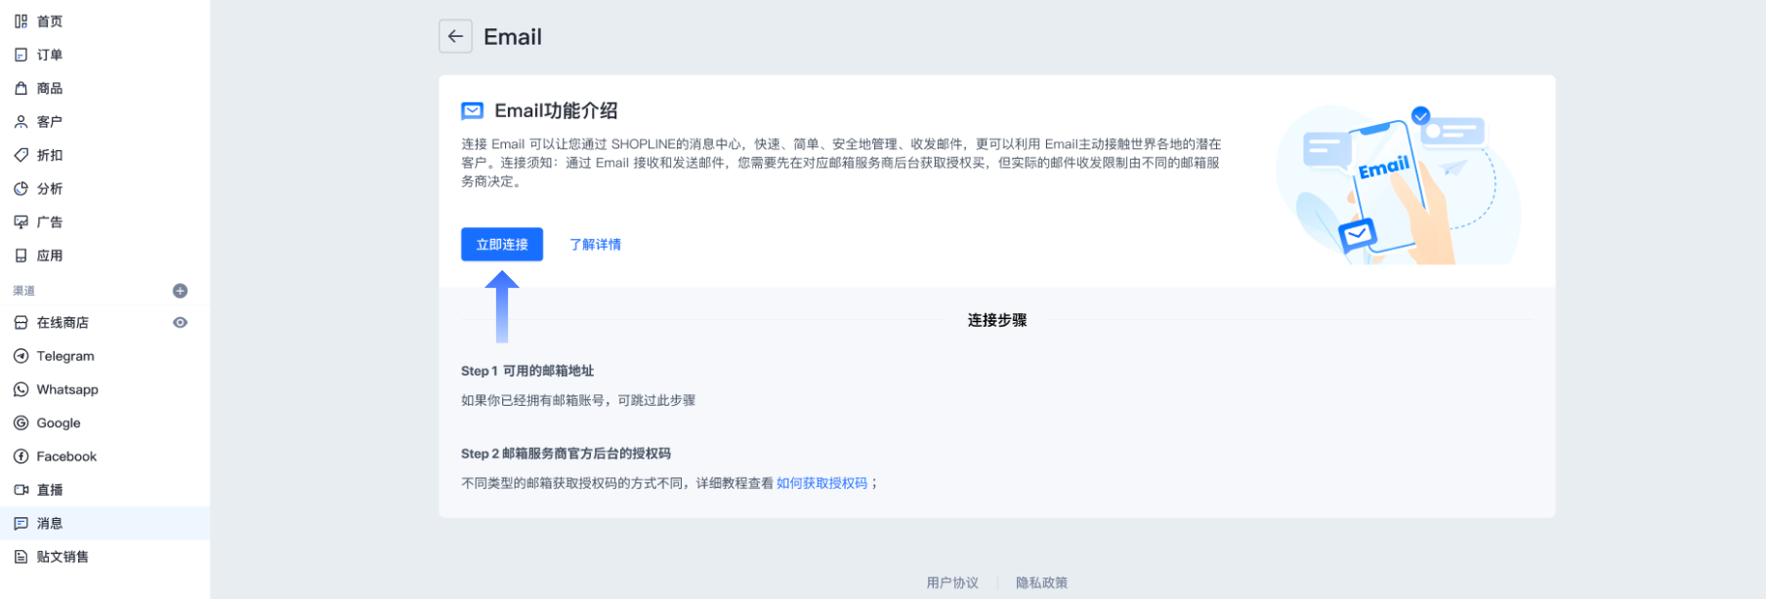Click the Email illustration image
The image size is (1766, 599).
tap(1399, 183)
